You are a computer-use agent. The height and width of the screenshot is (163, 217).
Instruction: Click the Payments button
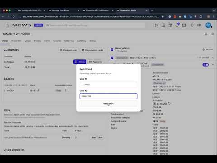click(x=95, y=62)
